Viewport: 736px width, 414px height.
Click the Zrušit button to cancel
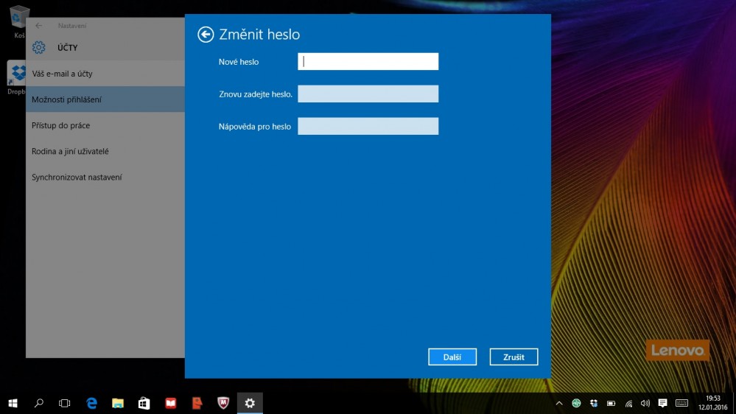pos(514,357)
